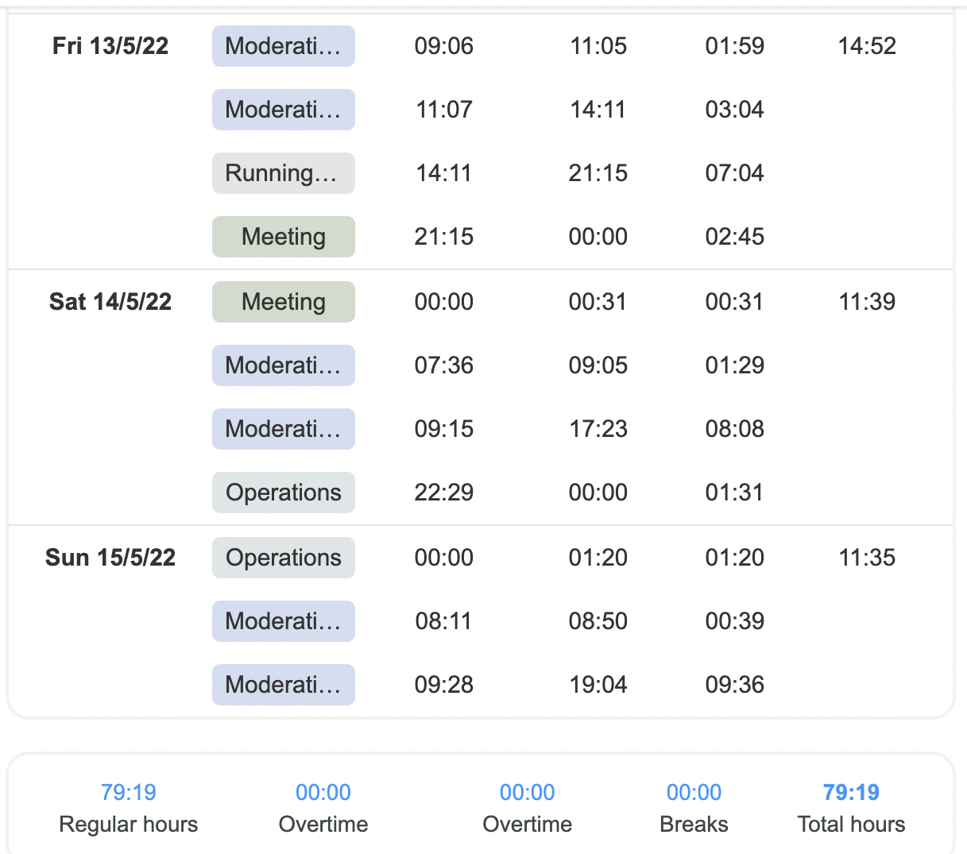This screenshot has height=854, width=967.
Task: Select the 00:00 Breaks value
Action: tap(694, 792)
